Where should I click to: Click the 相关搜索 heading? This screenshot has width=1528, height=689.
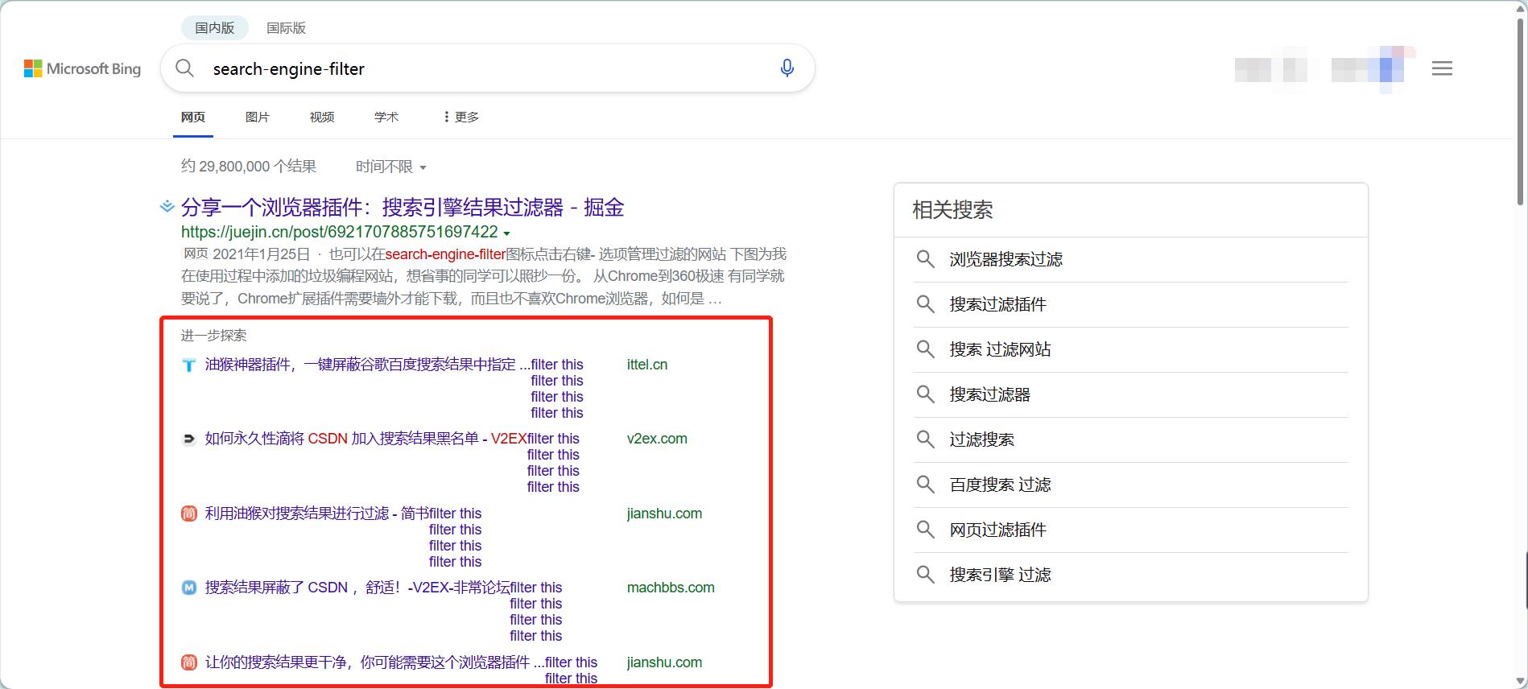952,210
